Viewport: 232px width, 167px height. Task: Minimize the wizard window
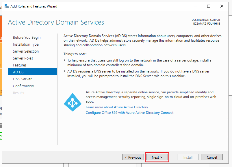(x=196, y=6)
